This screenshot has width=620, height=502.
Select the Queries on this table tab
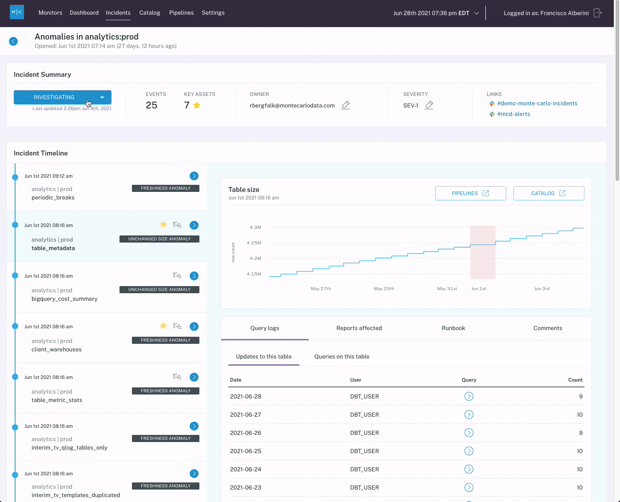342,357
